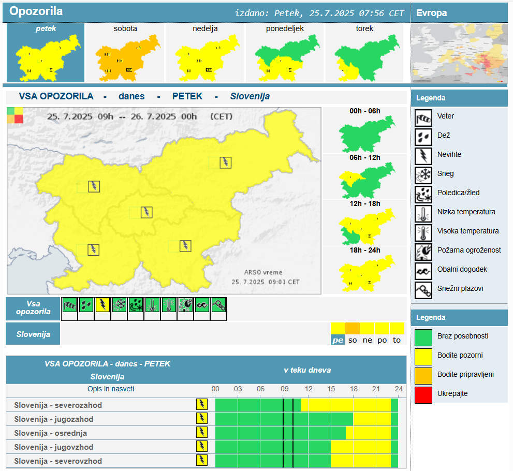This screenshot has height=471, width=513.
Task: Select the fire danger icon in Vsa opozorila row
Action: (185, 305)
